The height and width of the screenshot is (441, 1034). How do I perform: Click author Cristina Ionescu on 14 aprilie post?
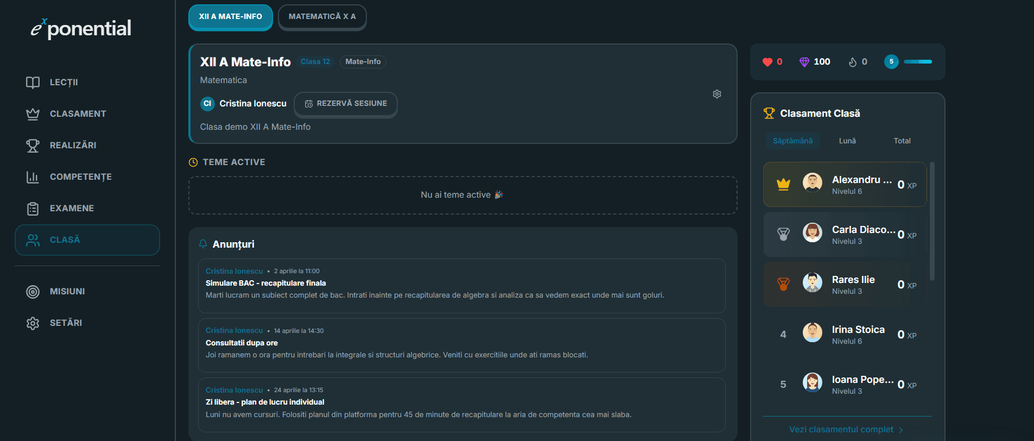(x=234, y=330)
